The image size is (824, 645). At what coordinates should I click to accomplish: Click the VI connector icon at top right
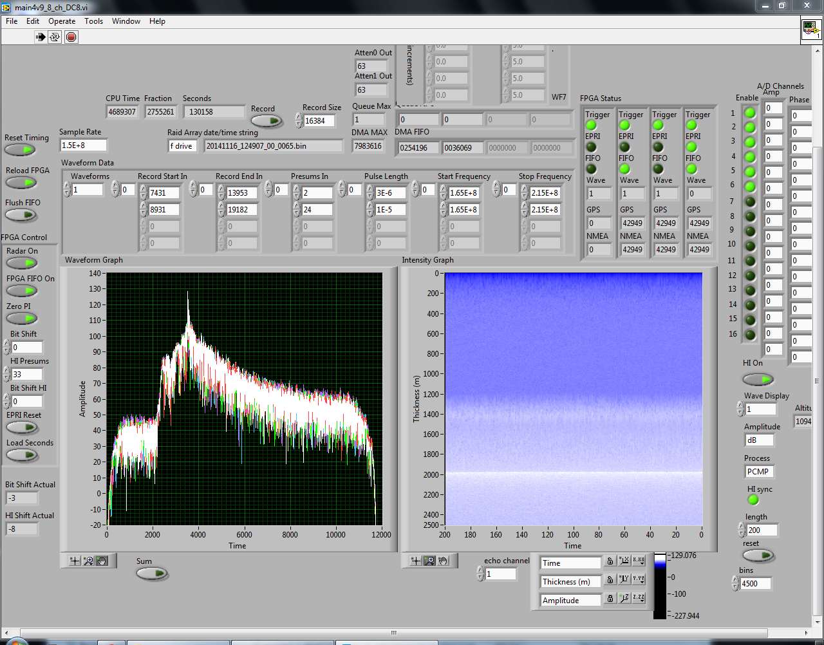click(810, 30)
